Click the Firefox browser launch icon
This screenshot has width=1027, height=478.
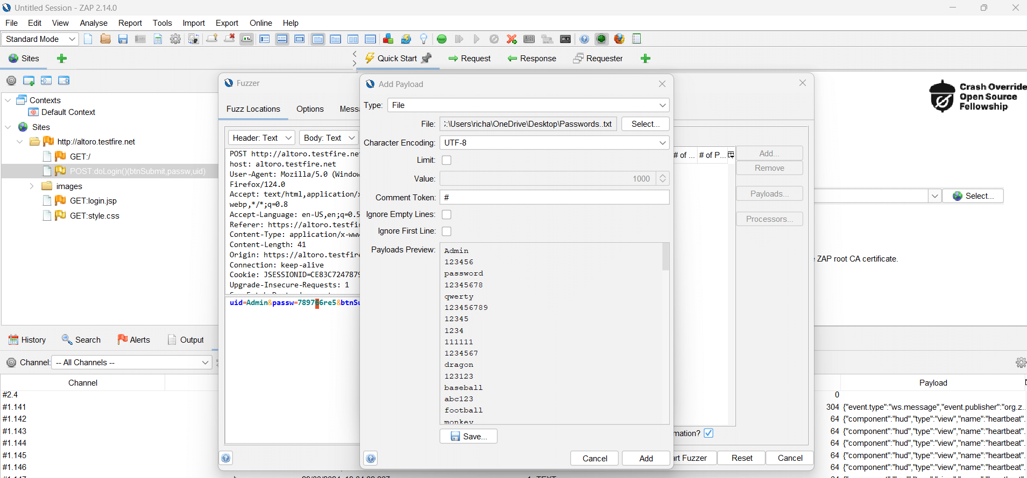point(619,39)
